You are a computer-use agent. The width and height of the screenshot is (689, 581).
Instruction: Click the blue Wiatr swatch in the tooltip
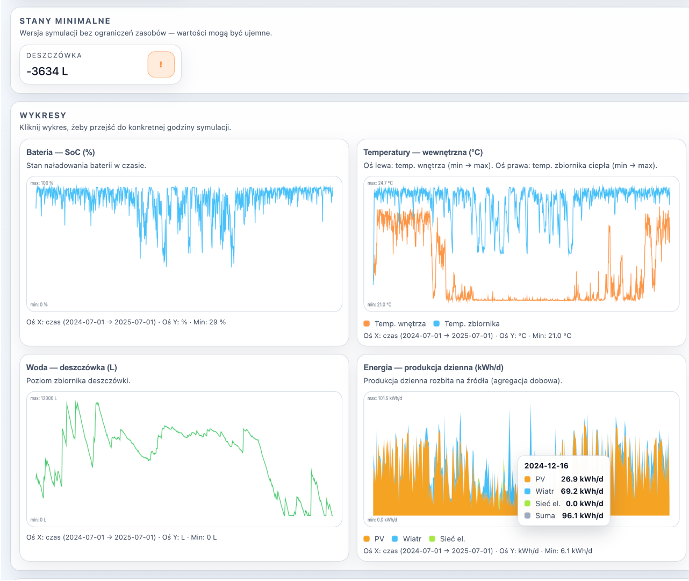tap(528, 491)
